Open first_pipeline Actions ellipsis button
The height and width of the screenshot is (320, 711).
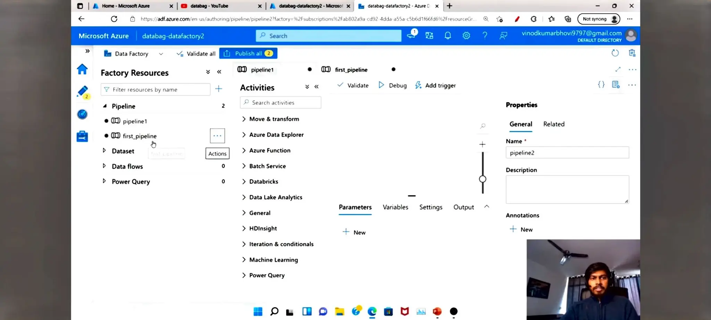coord(217,136)
